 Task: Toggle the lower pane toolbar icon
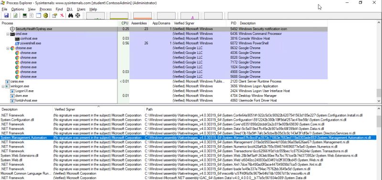click(x=39, y=16)
